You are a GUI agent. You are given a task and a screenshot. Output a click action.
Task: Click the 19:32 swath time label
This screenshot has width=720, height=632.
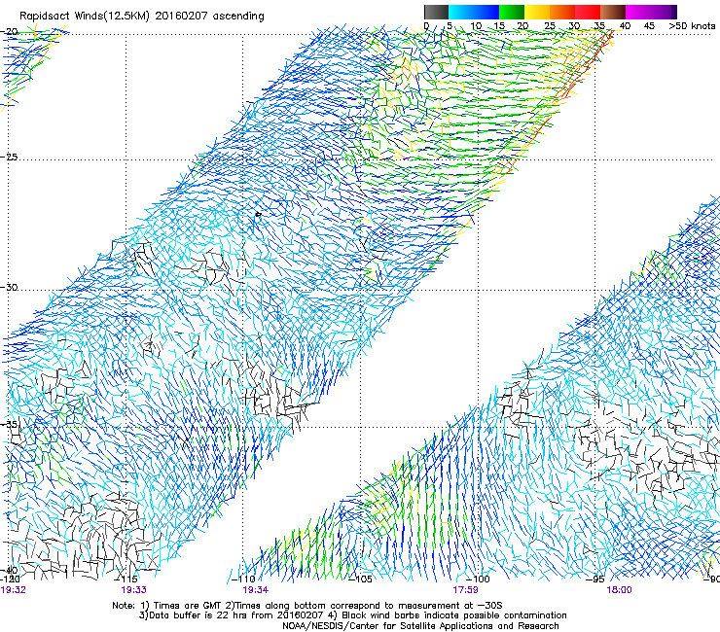(13, 590)
